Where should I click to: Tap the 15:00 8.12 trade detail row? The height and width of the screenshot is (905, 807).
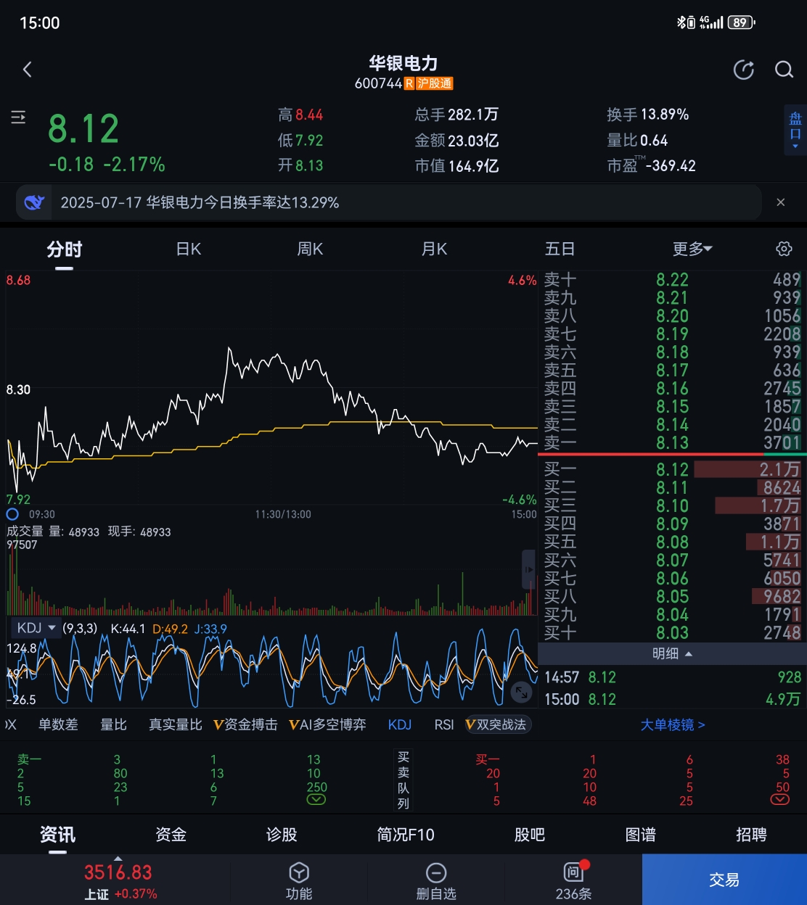[672, 699]
